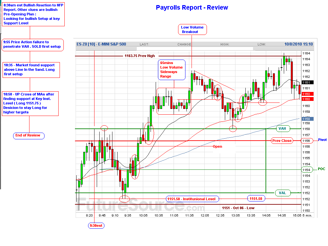Click the '1150' price axis label
The width and height of the screenshot is (328, 246).
[306, 211]
